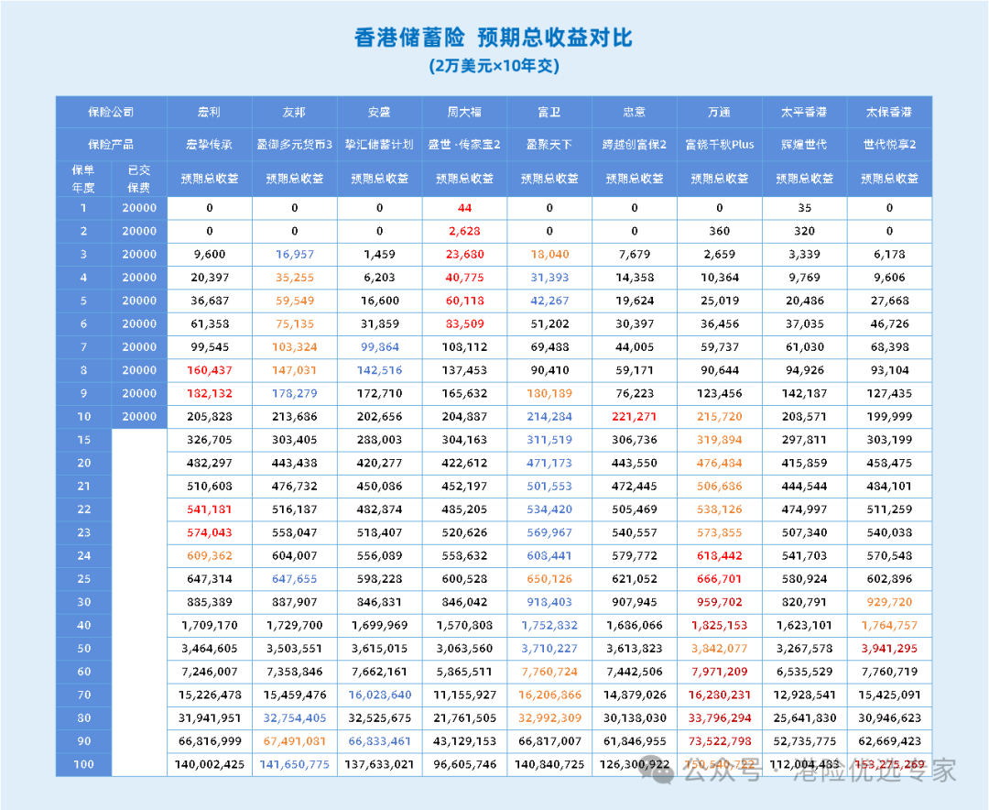Screen dimensions: 989x810
Task: Select the blue value 3,710,227
Action: (x=549, y=649)
